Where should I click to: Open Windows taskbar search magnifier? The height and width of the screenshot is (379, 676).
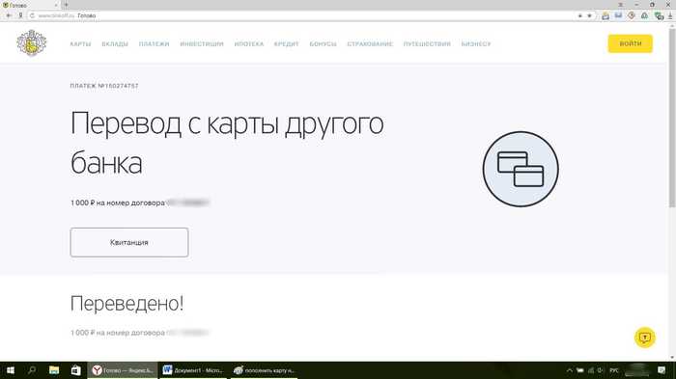(x=32, y=370)
